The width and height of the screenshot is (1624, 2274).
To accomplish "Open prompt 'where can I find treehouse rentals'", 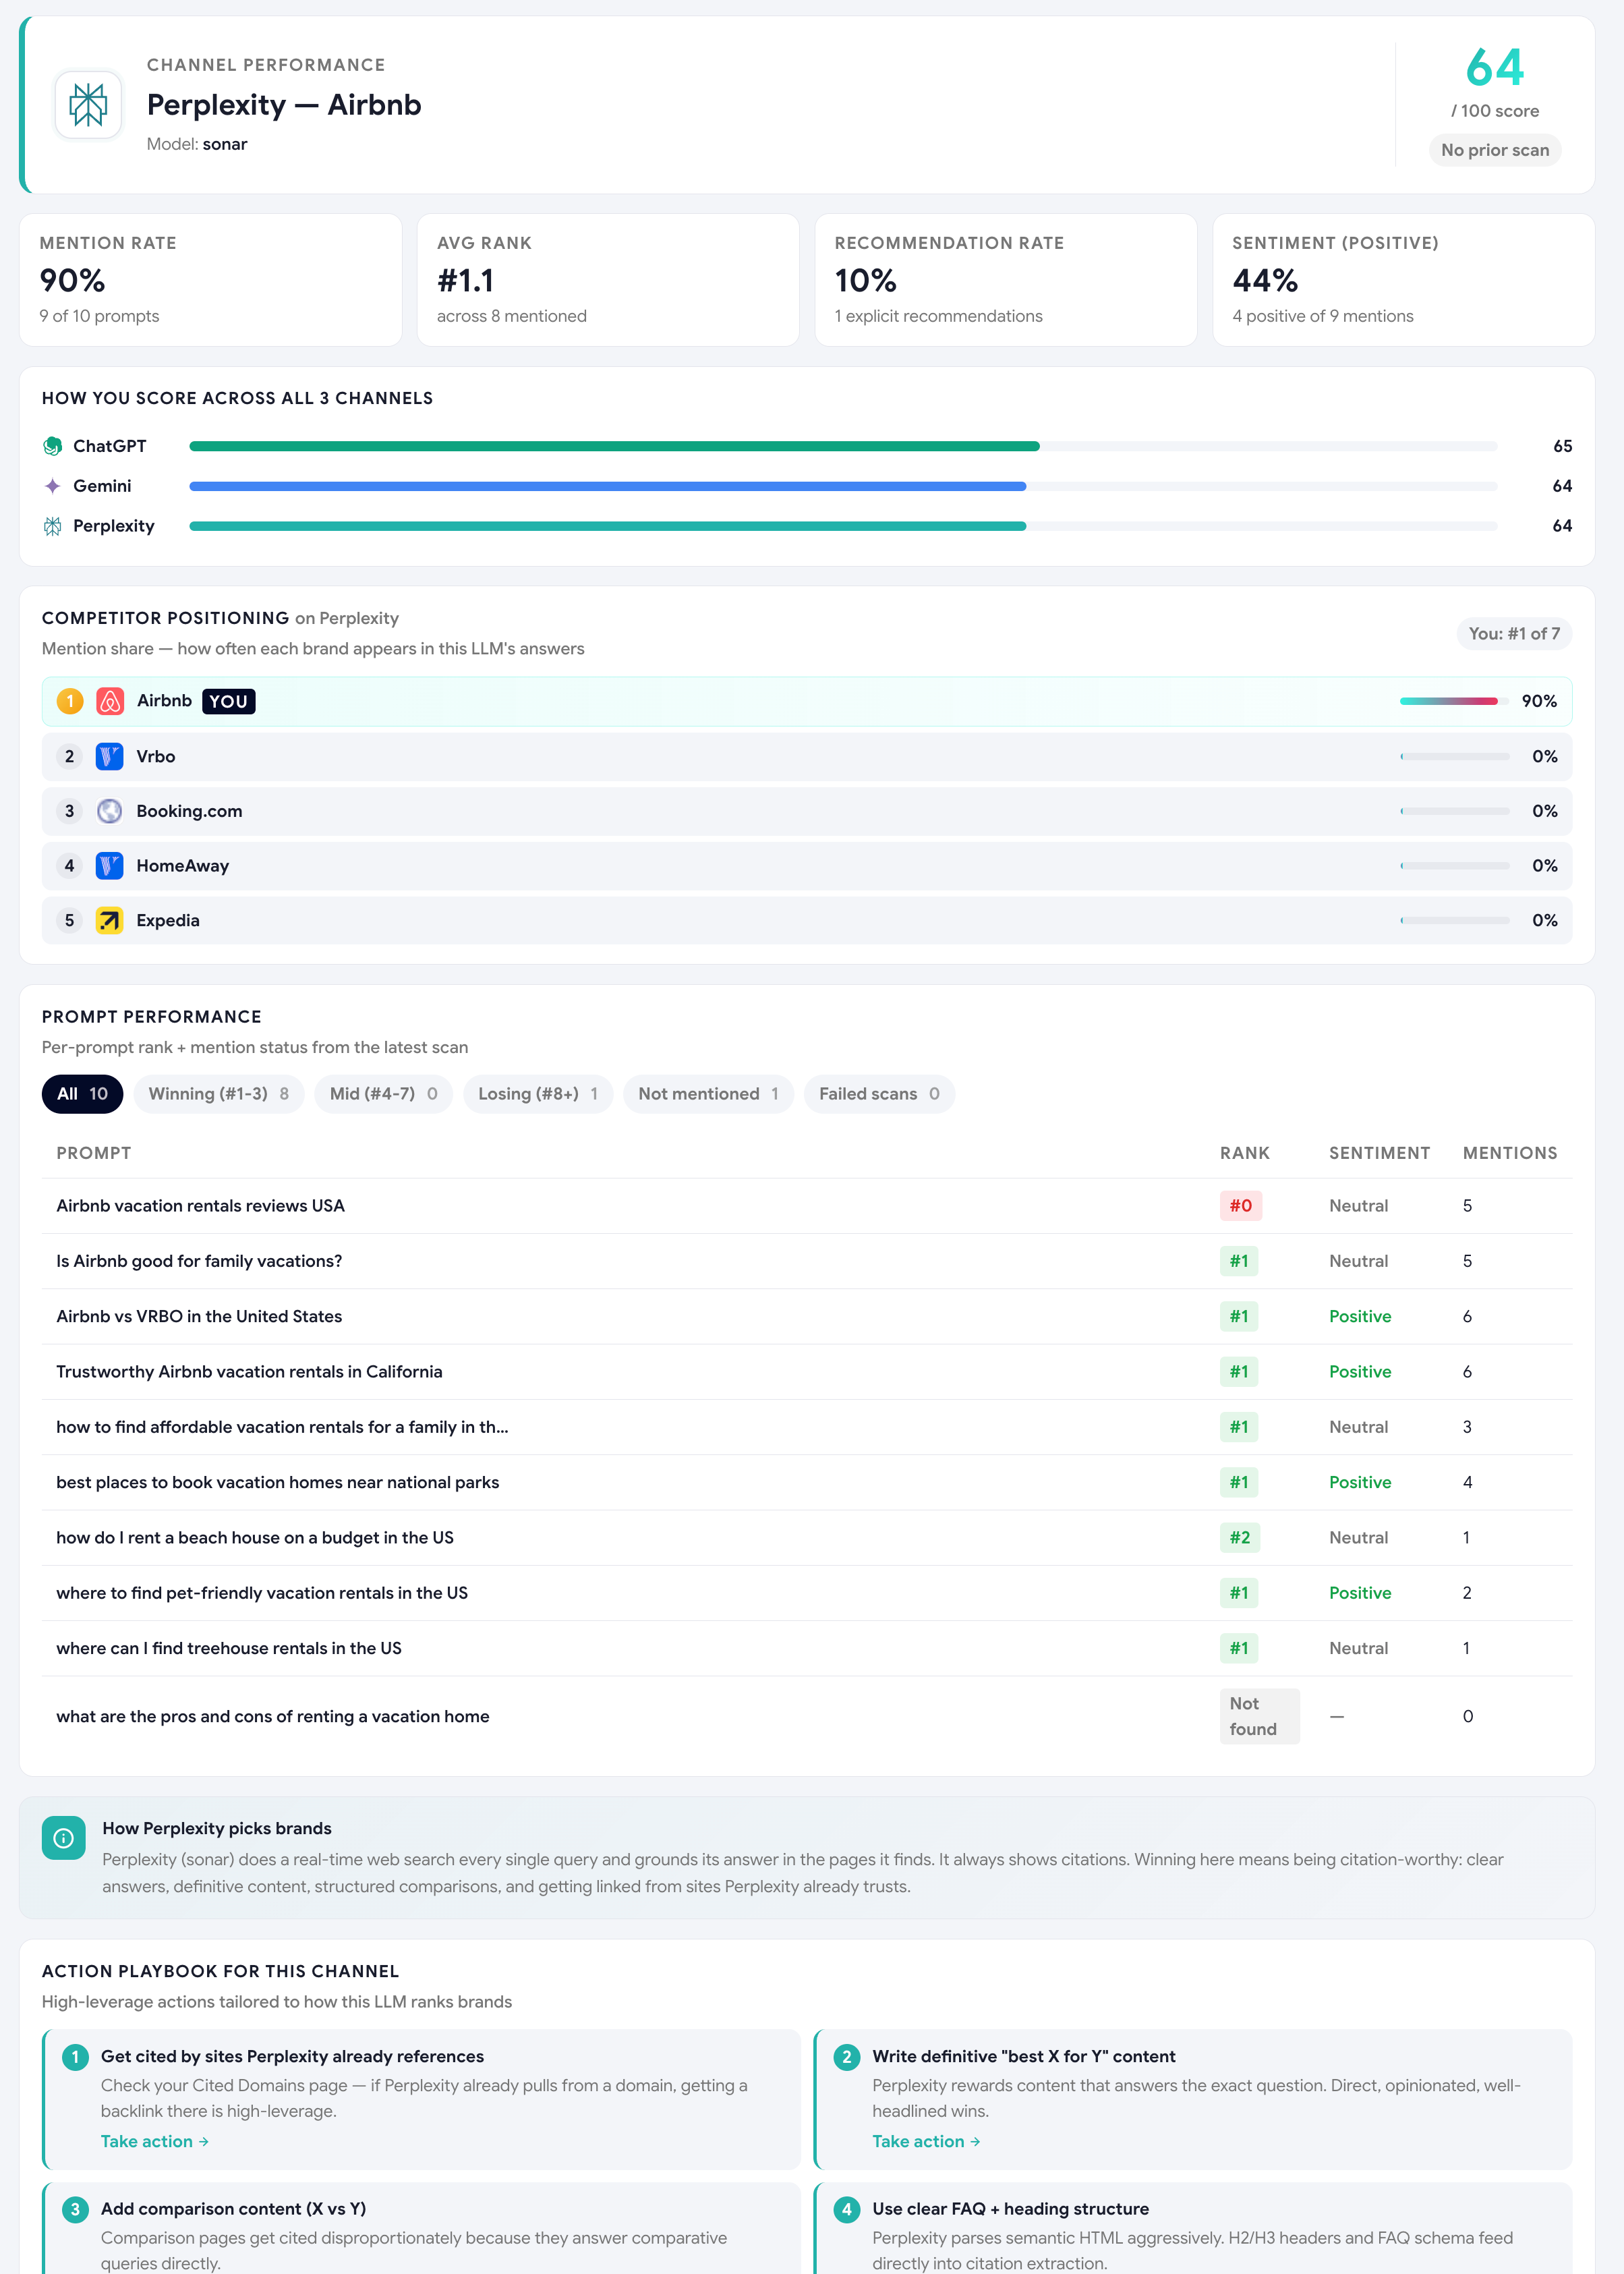I will point(229,1648).
